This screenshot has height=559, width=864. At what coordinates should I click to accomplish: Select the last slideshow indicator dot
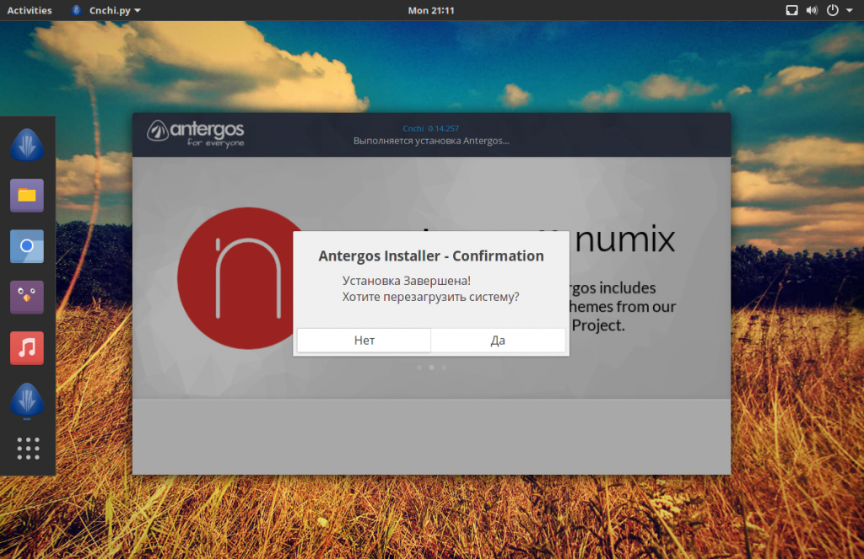(445, 368)
